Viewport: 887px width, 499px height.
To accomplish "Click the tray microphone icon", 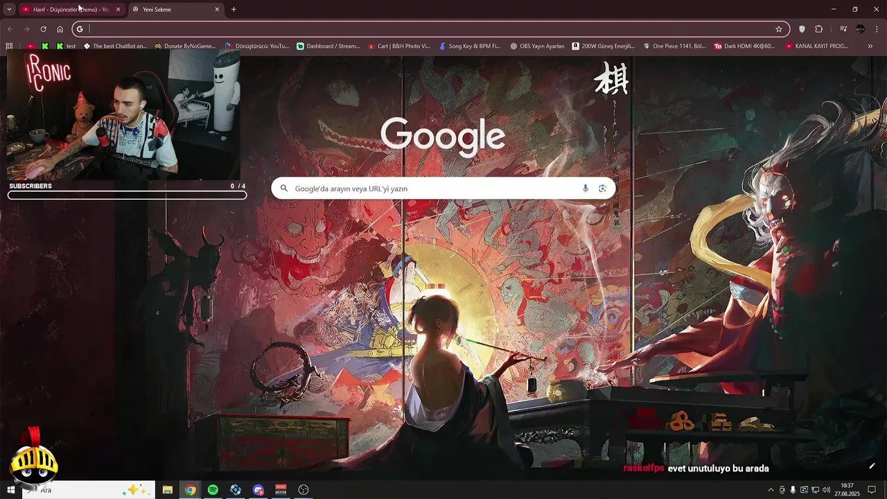I will click(x=793, y=490).
